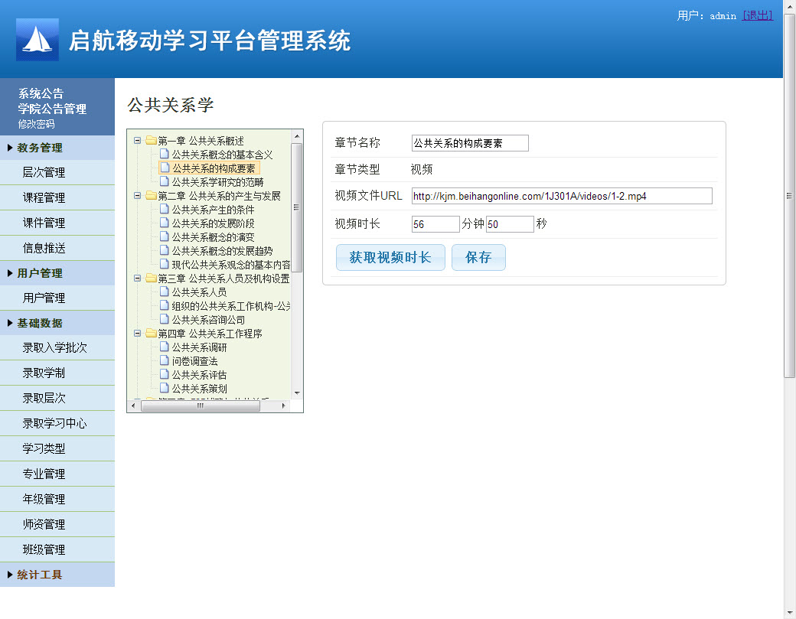
Task: Click the document icon next to 现代公共关系观念的基本内容
Action: (x=164, y=264)
